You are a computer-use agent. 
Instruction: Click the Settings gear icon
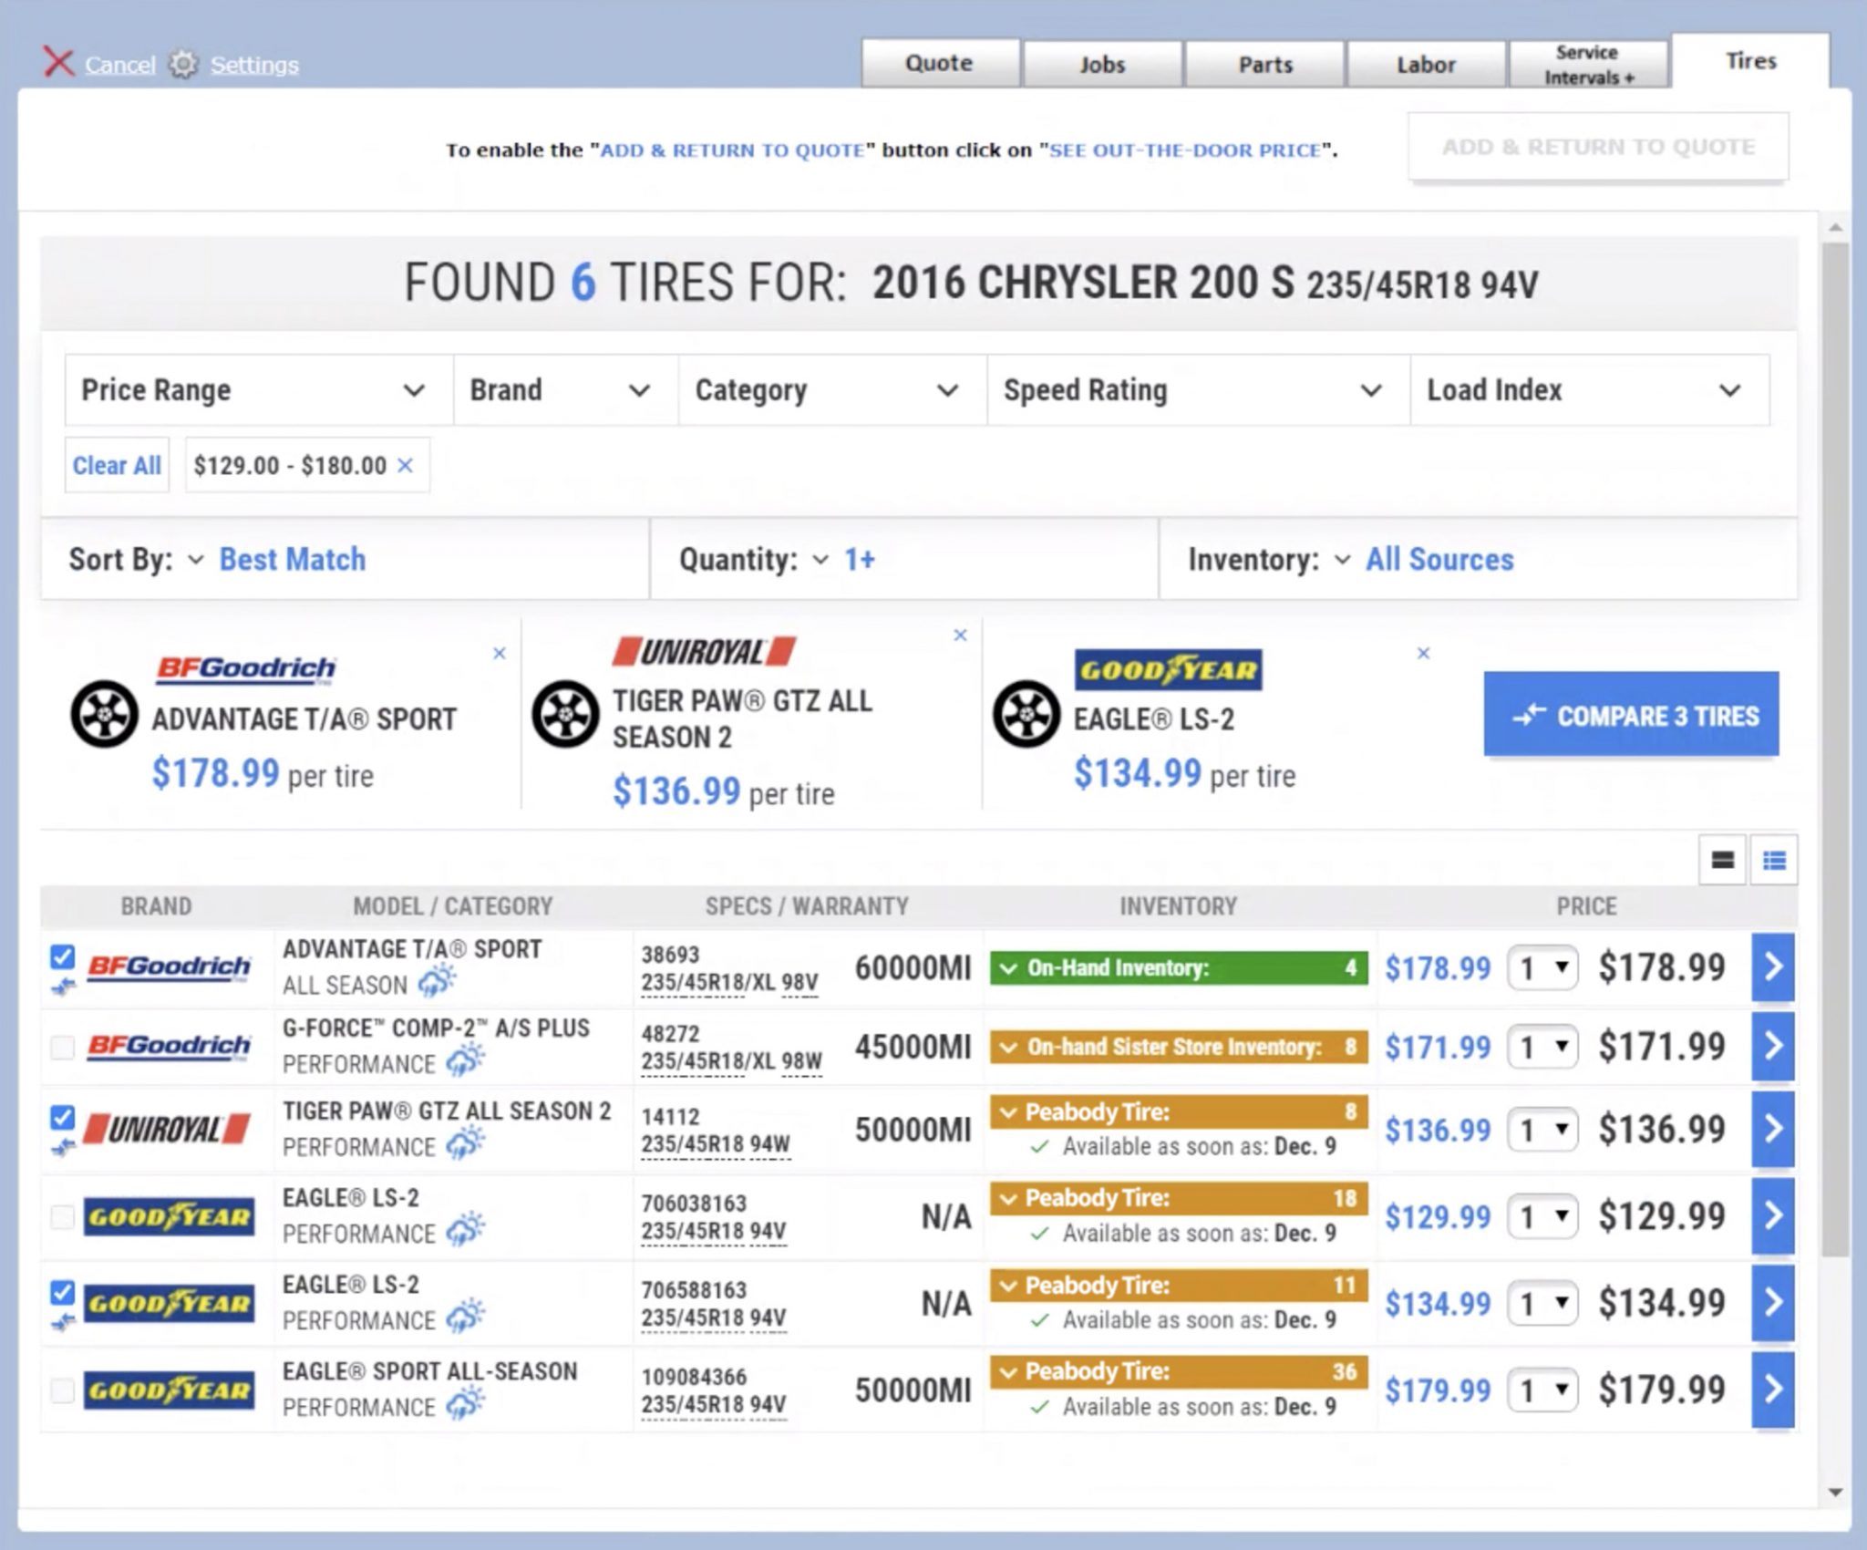click(x=183, y=65)
